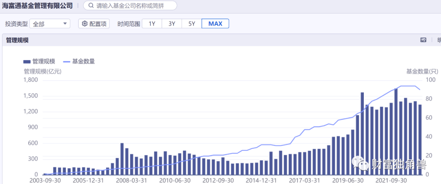The height and width of the screenshot is (184, 441).
Task: Click the 2017-03-31 x-axis date label
Action: click(x=304, y=180)
